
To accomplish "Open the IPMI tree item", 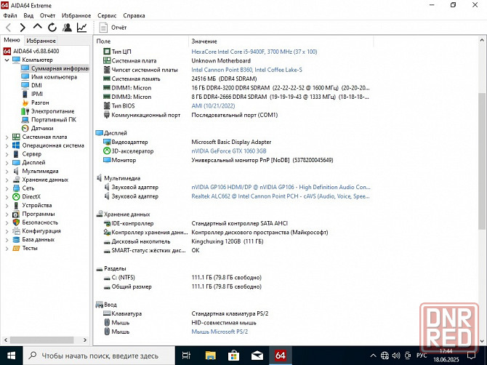I will coord(37,94).
